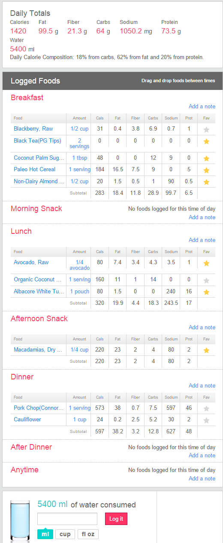Mark Organic Coconut item as favorite

206,280
